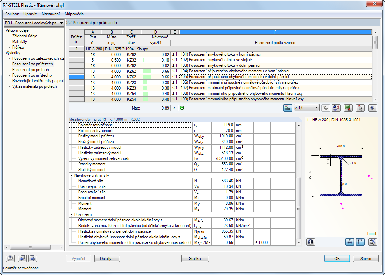385x275 pixels.
Task: Toggle the cross-section dimensions icon
Action: click(350, 242)
